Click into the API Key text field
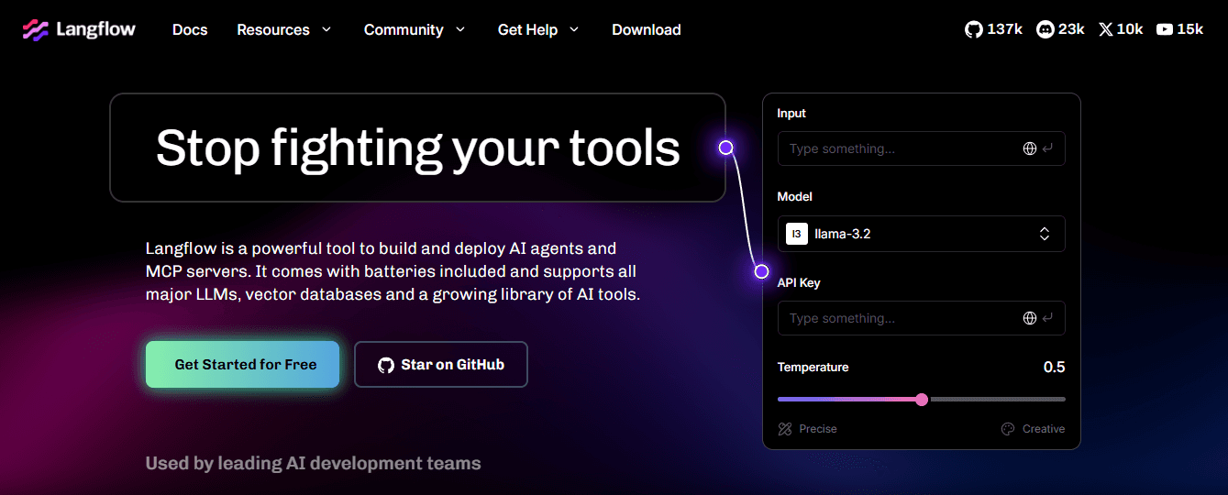1228x495 pixels. [922, 318]
